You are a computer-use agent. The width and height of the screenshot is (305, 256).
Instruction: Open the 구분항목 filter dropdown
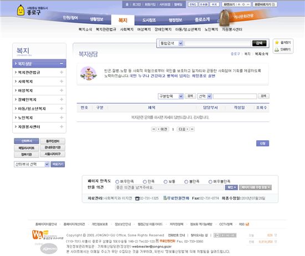[171, 96]
